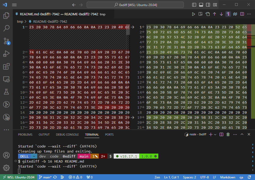This screenshot has height=180, width=255.
Task: Switch to the TERMINAL tab
Action: 92,135
